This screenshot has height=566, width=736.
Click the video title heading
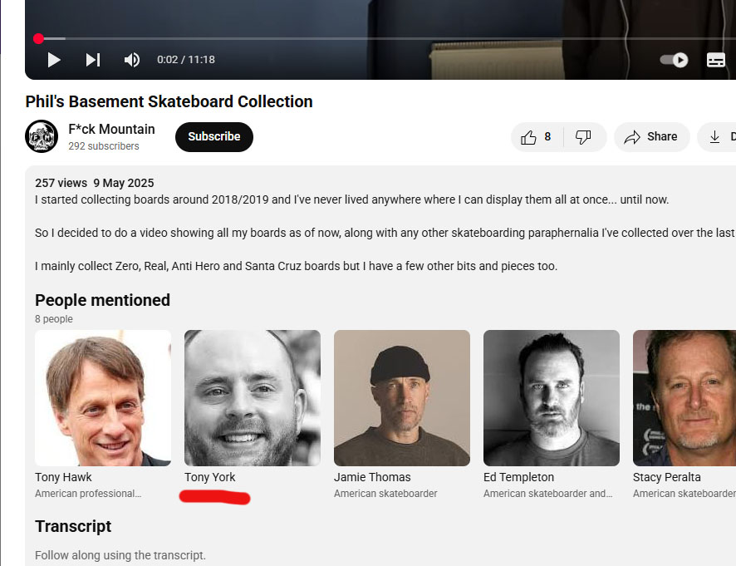coord(169,101)
